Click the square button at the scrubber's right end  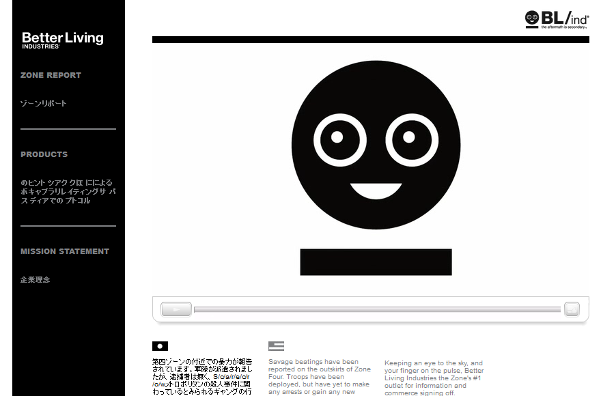coord(572,309)
